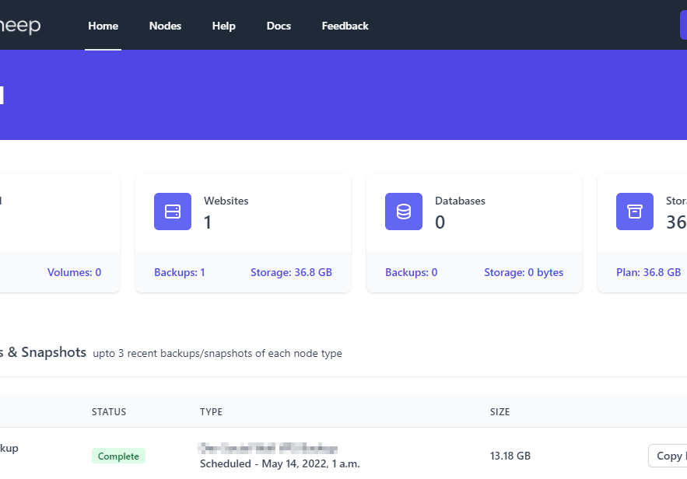Open the Storage: 36.8 GB link under Websites
This screenshot has height=479, width=687.
(290, 272)
